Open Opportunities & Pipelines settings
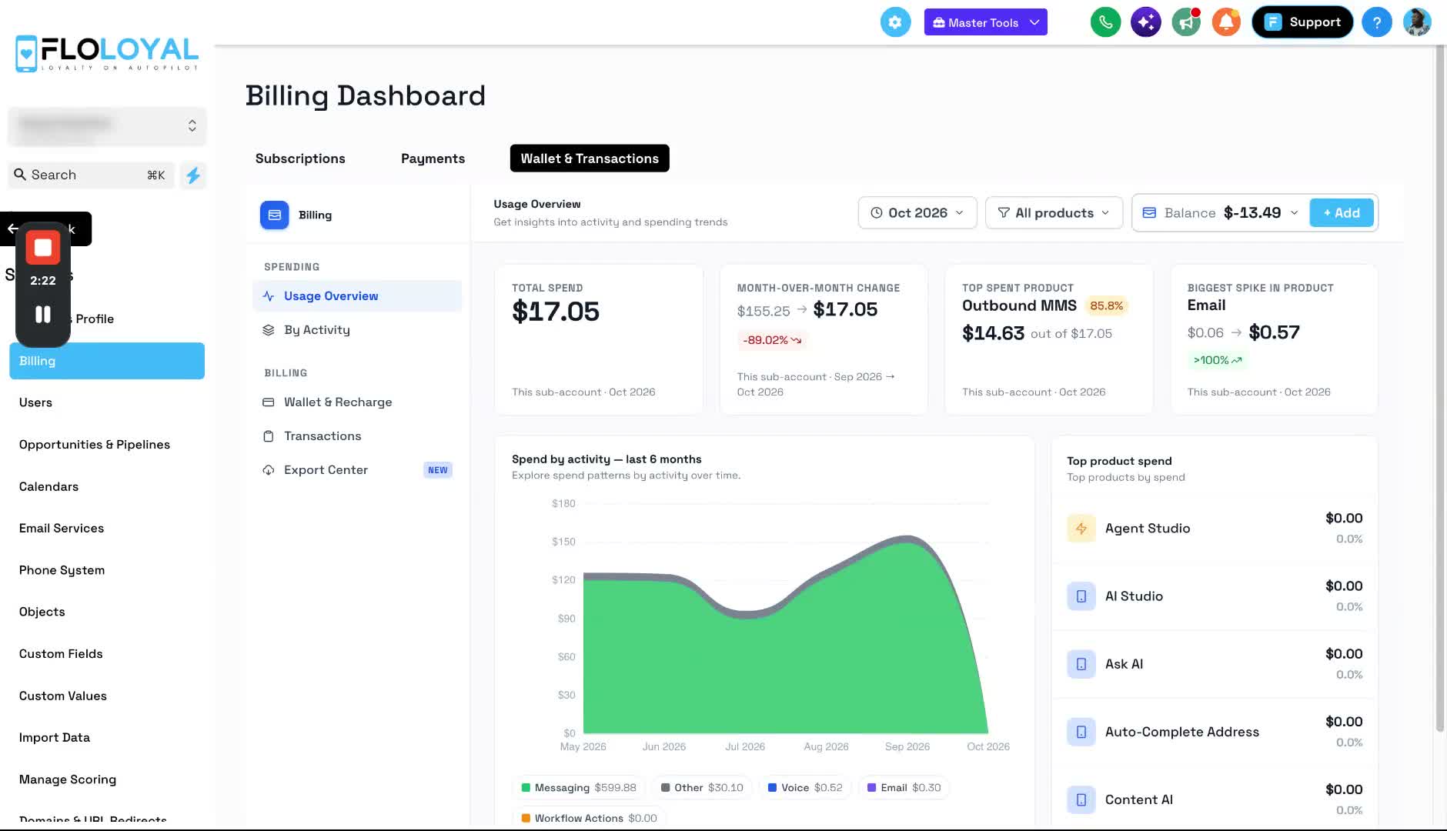This screenshot has height=831, width=1447. coord(107,445)
